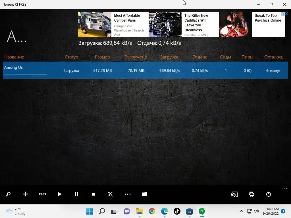Open Most Affordable Camper Vans ad
Screen dimensions: 291x218
127,18
